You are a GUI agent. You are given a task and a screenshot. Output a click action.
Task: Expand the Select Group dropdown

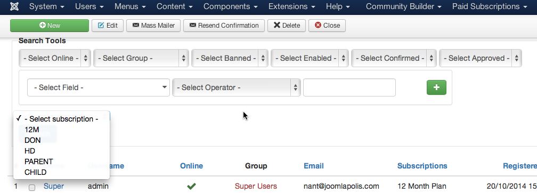(x=141, y=58)
